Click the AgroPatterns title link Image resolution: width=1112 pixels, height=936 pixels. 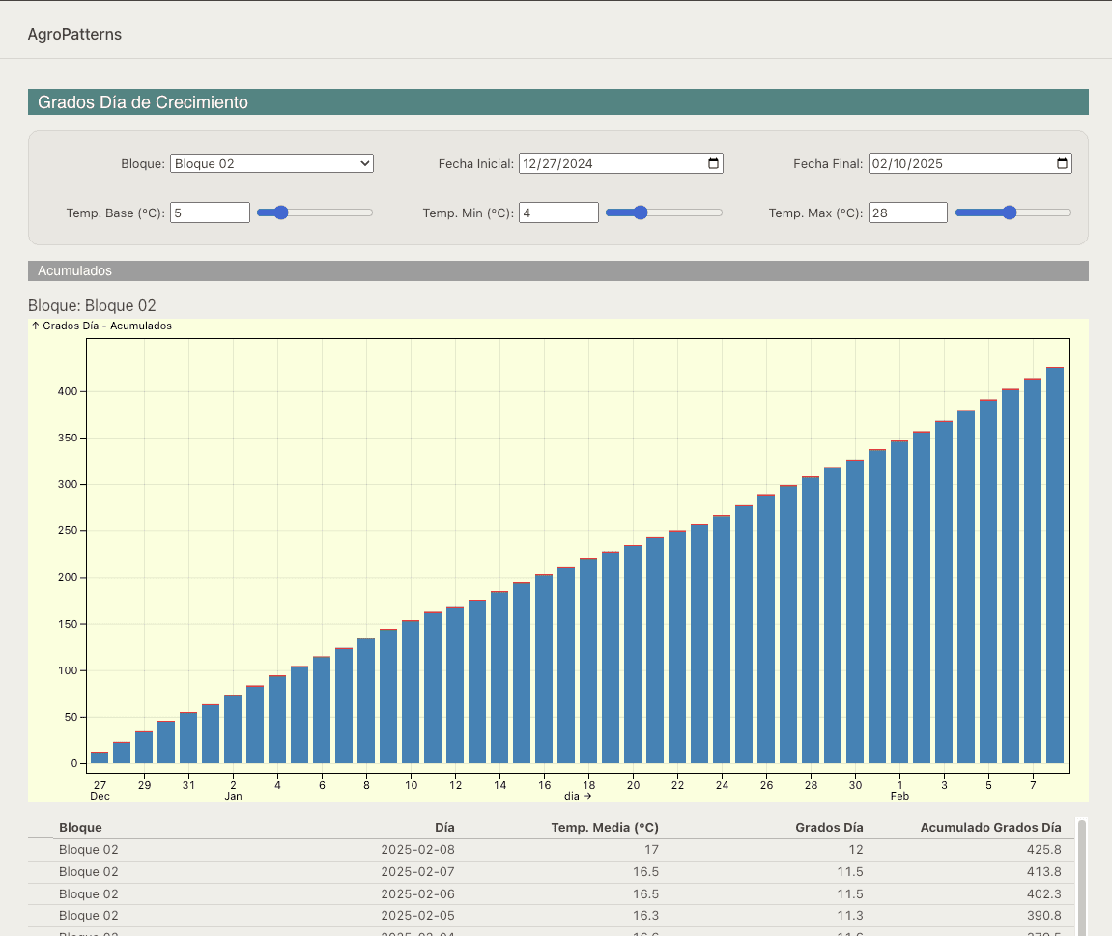(x=74, y=35)
